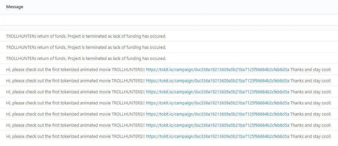The image size is (338, 146).
Task: Open the fifth tokit.io campaign link
Action: (218, 114)
